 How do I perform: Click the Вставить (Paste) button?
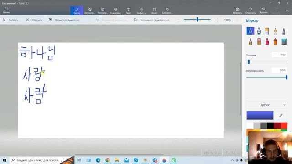click(x=237, y=11)
